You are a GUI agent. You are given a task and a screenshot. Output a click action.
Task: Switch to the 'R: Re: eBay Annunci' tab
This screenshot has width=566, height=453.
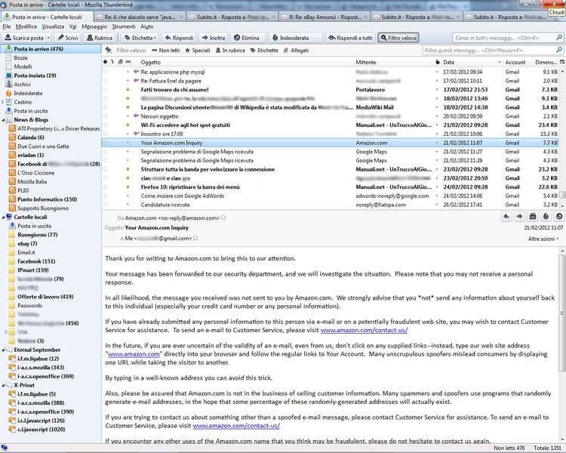point(325,17)
